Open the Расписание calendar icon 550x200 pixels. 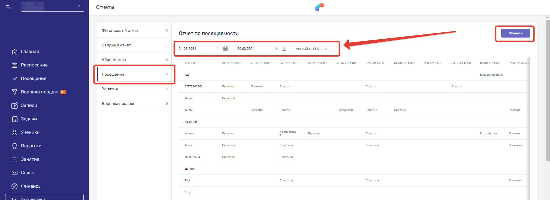coord(14,65)
